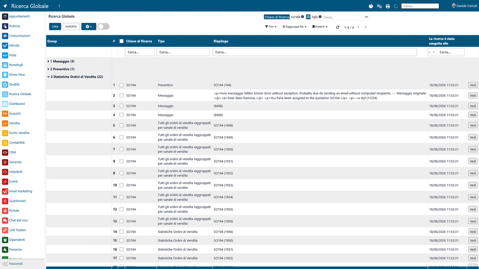Click Vedi button for row 7

click(473, 149)
